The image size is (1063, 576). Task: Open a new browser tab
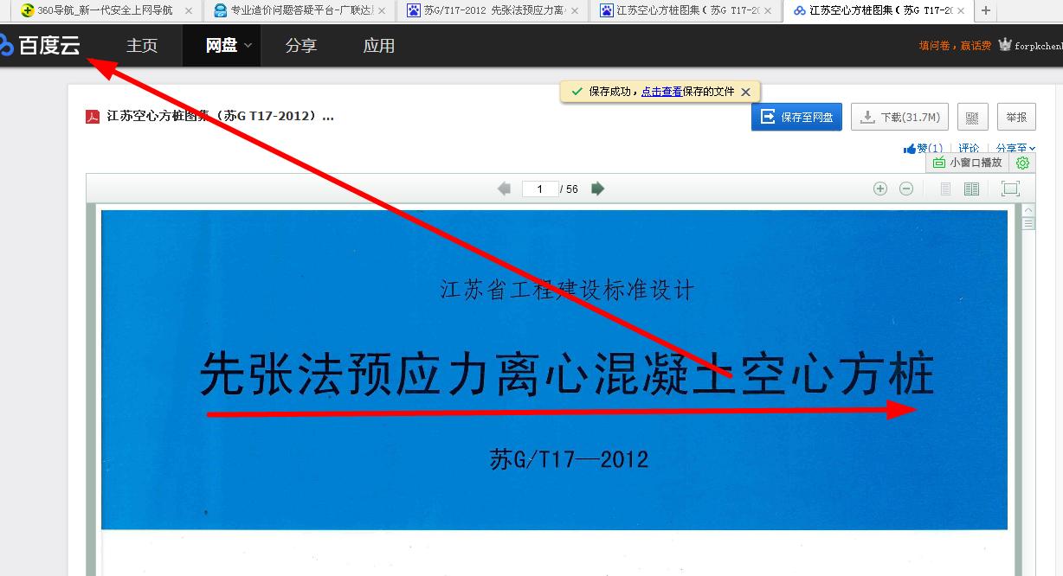coord(986,11)
